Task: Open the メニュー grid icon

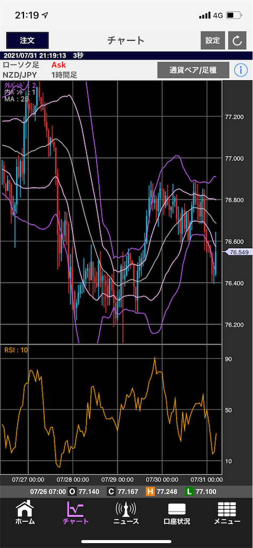Action: click(227, 509)
